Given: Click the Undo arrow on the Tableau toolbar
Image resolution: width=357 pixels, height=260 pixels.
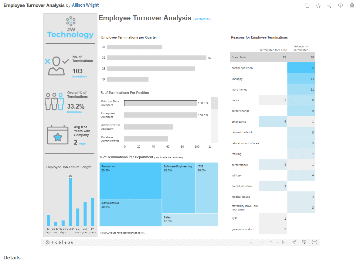Looking at the screenshot, I should pyautogui.click(x=252, y=242).
